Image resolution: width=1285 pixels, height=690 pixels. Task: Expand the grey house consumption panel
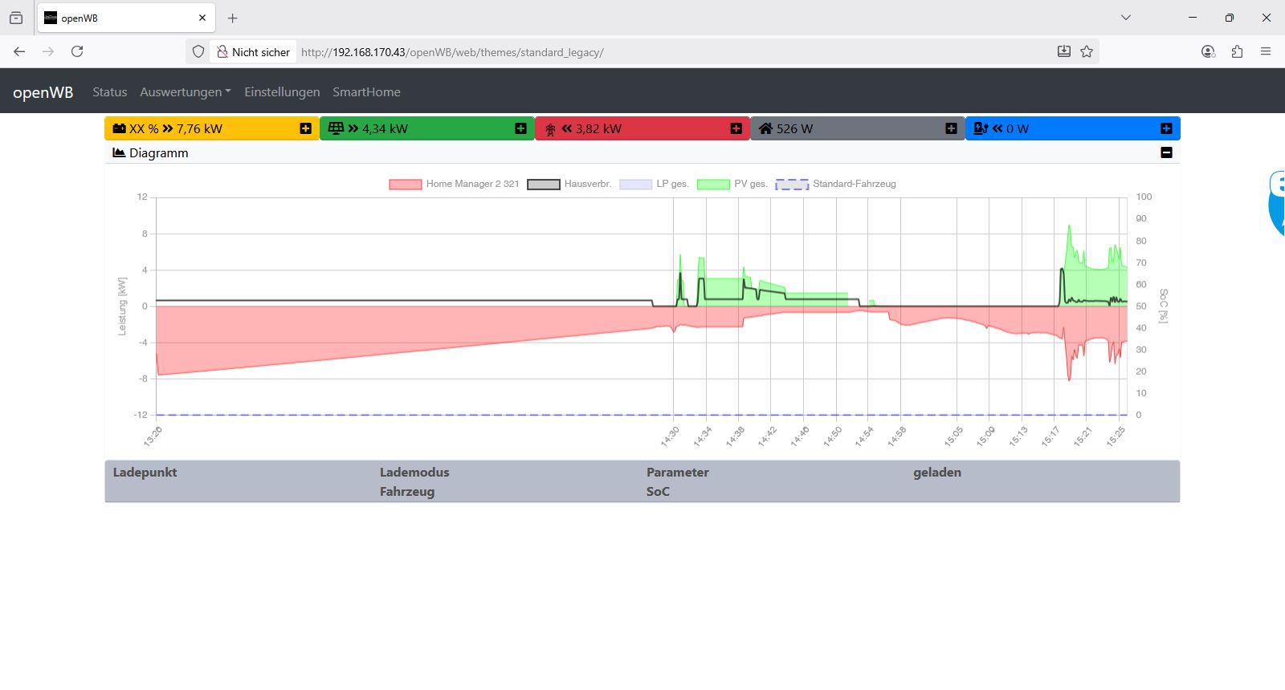(x=951, y=128)
